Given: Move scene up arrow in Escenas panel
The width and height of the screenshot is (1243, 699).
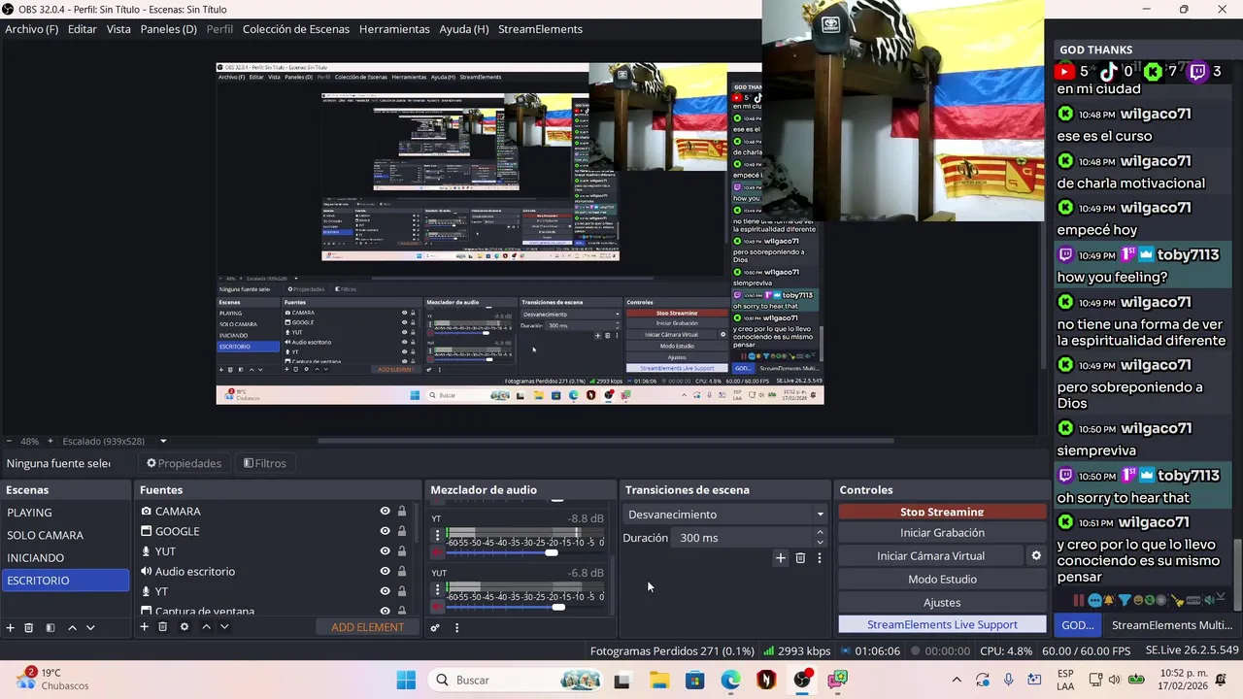Looking at the screenshot, I should click(72, 627).
